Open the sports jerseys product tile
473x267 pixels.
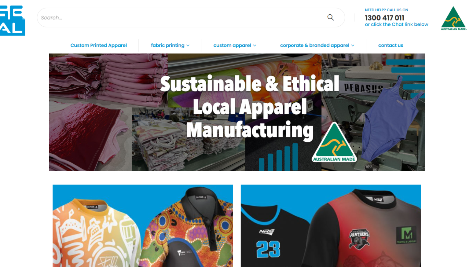[x=331, y=226]
